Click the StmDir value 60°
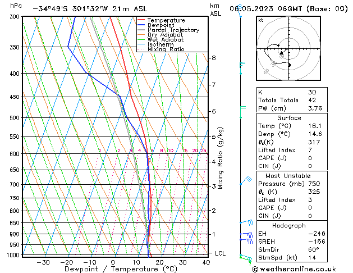Screen dimensions: 353x273 [x=313, y=249]
